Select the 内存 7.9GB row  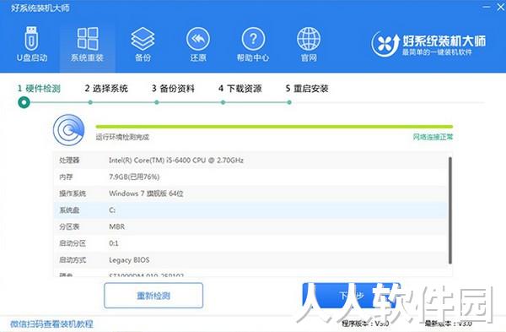(x=250, y=177)
